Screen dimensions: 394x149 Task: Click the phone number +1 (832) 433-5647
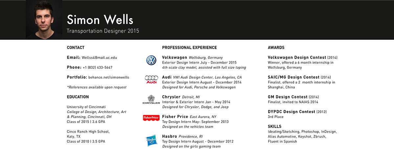pyautogui.click(x=98, y=67)
